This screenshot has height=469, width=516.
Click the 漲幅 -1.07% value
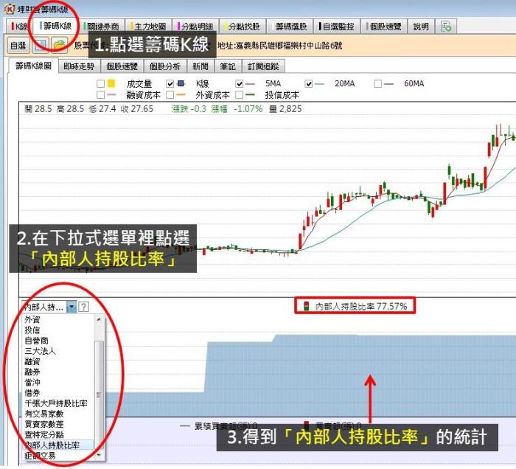(x=237, y=109)
